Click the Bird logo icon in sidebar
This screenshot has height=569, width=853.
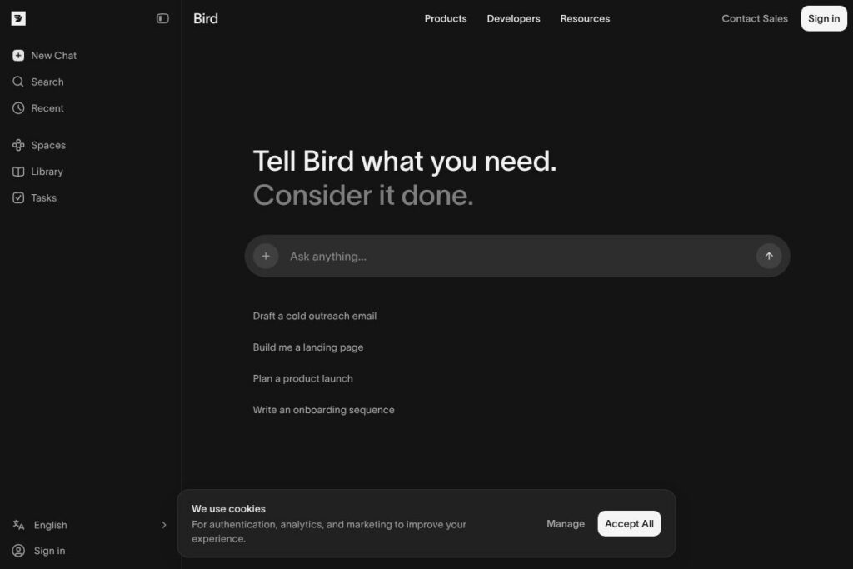pyautogui.click(x=18, y=18)
